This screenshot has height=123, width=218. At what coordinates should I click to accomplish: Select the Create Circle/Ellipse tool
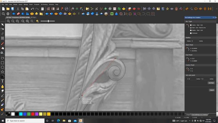click(2, 67)
